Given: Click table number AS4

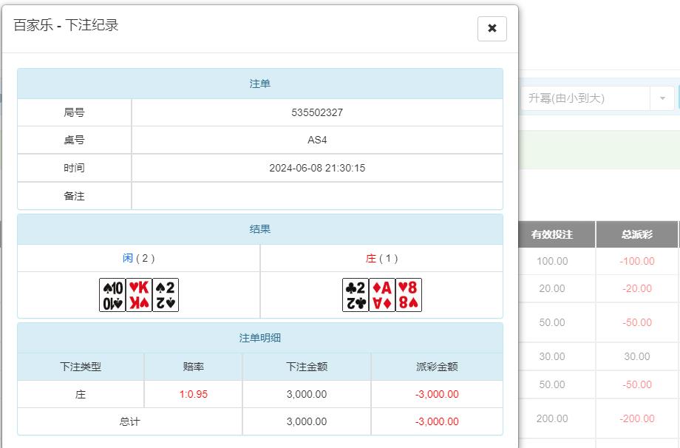Looking at the screenshot, I should [318, 139].
